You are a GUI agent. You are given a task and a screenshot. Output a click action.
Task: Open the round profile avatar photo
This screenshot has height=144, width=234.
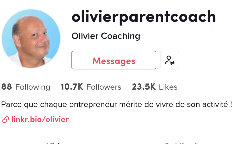coord(31,39)
